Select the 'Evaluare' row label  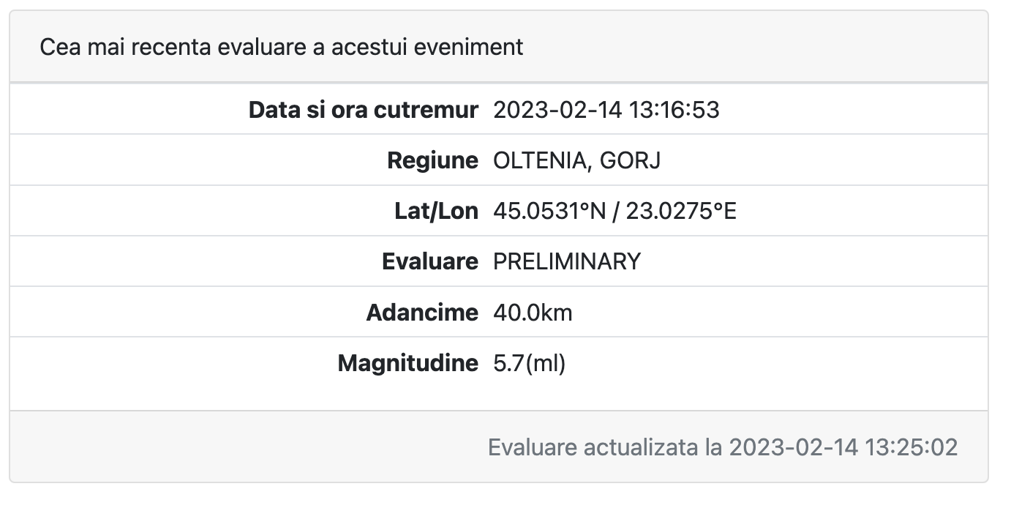coord(430,262)
